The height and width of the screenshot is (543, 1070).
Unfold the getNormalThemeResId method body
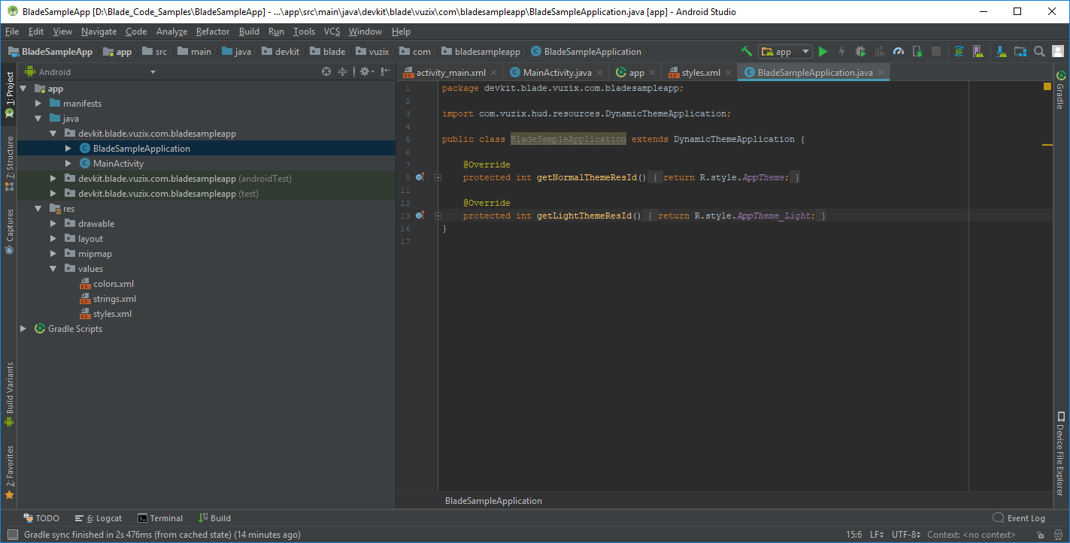pyautogui.click(x=438, y=177)
